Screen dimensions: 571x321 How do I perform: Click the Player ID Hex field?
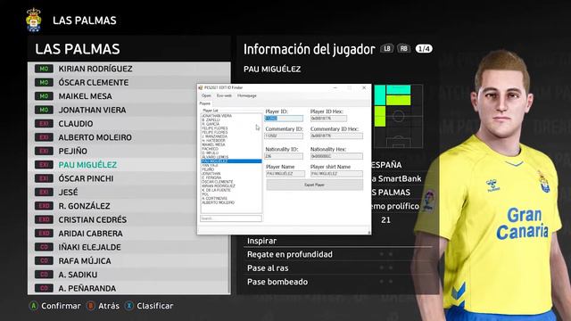click(328, 119)
